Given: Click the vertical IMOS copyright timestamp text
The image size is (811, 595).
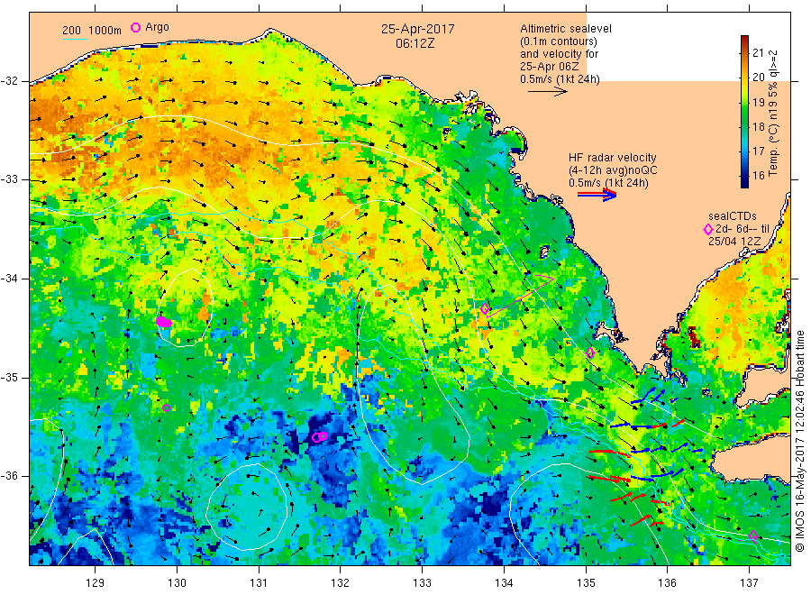Looking at the screenshot, I should [x=800, y=441].
